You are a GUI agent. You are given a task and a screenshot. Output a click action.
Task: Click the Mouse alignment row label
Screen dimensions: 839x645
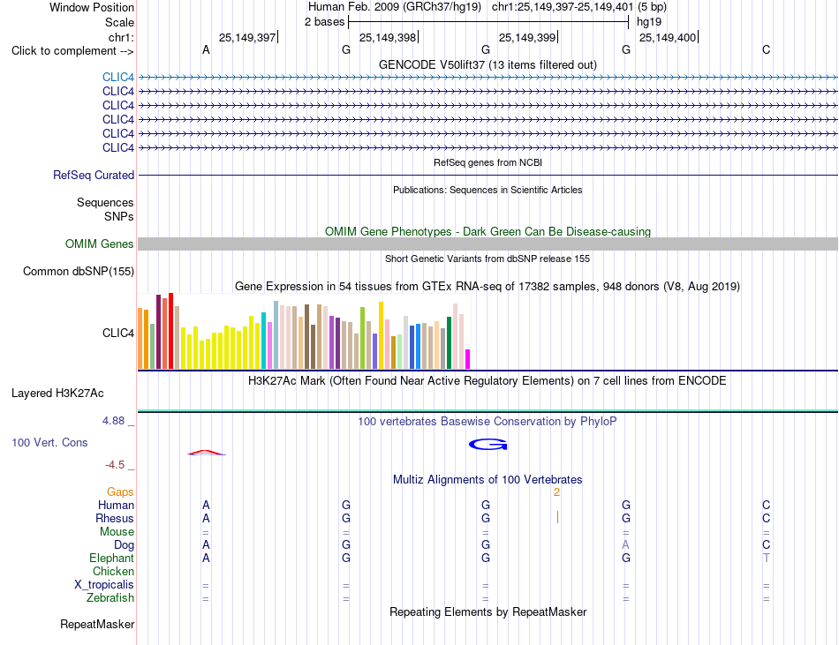tap(117, 532)
